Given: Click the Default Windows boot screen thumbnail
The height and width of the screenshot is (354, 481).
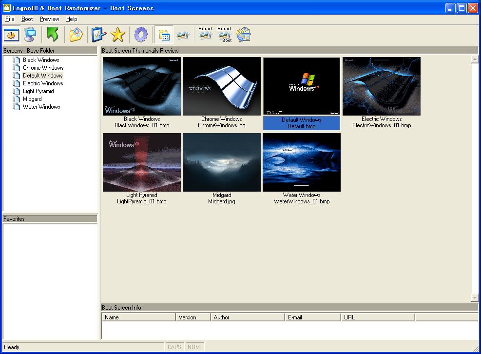Looking at the screenshot, I should tap(301, 86).
